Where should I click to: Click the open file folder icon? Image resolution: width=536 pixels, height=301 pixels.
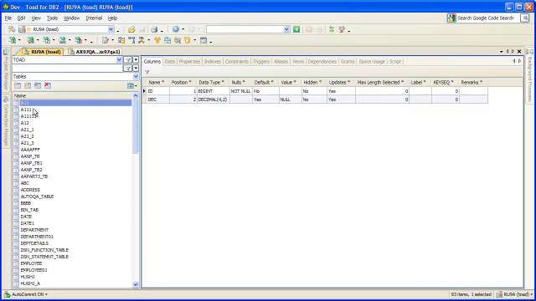point(131,29)
